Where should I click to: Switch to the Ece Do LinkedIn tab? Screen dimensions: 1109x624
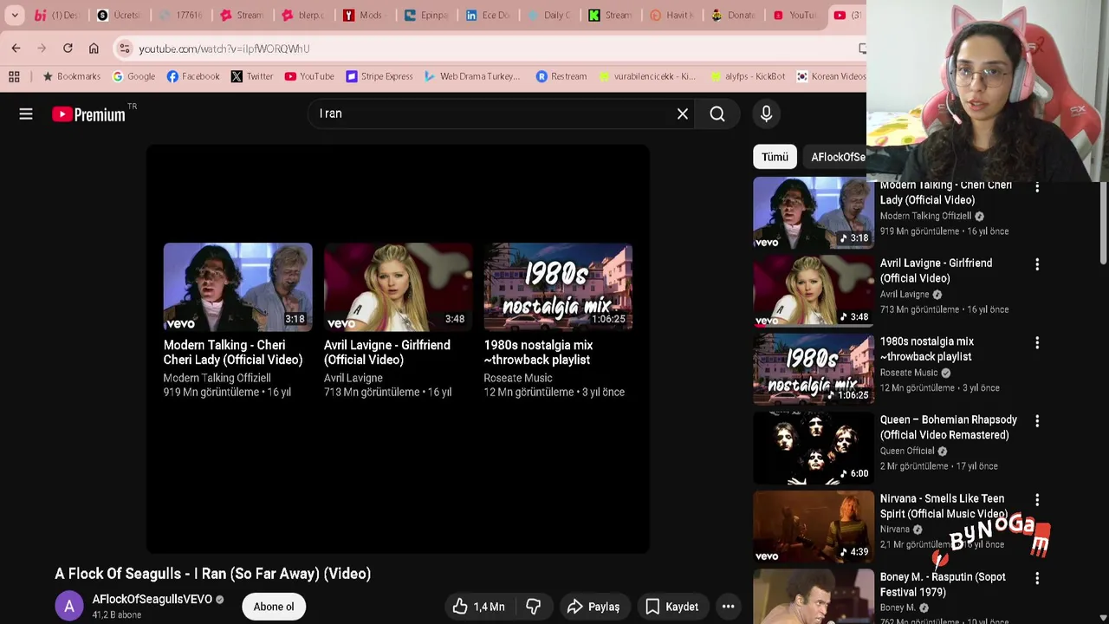(x=487, y=15)
